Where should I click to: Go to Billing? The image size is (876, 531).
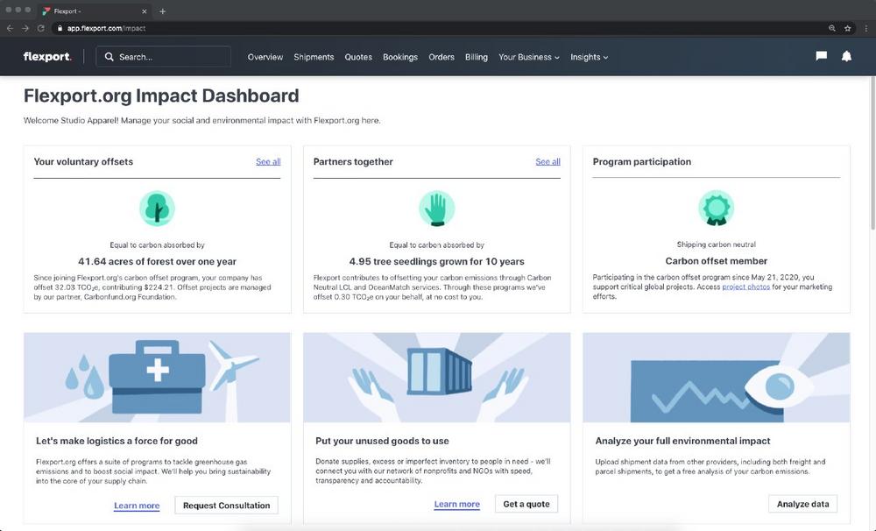(477, 57)
